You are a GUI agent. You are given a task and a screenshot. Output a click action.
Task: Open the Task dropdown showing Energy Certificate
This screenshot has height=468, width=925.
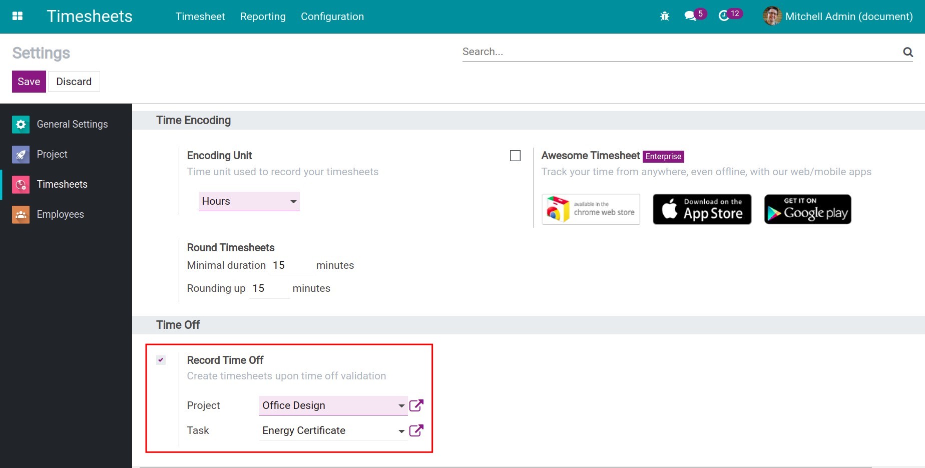[332, 430]
